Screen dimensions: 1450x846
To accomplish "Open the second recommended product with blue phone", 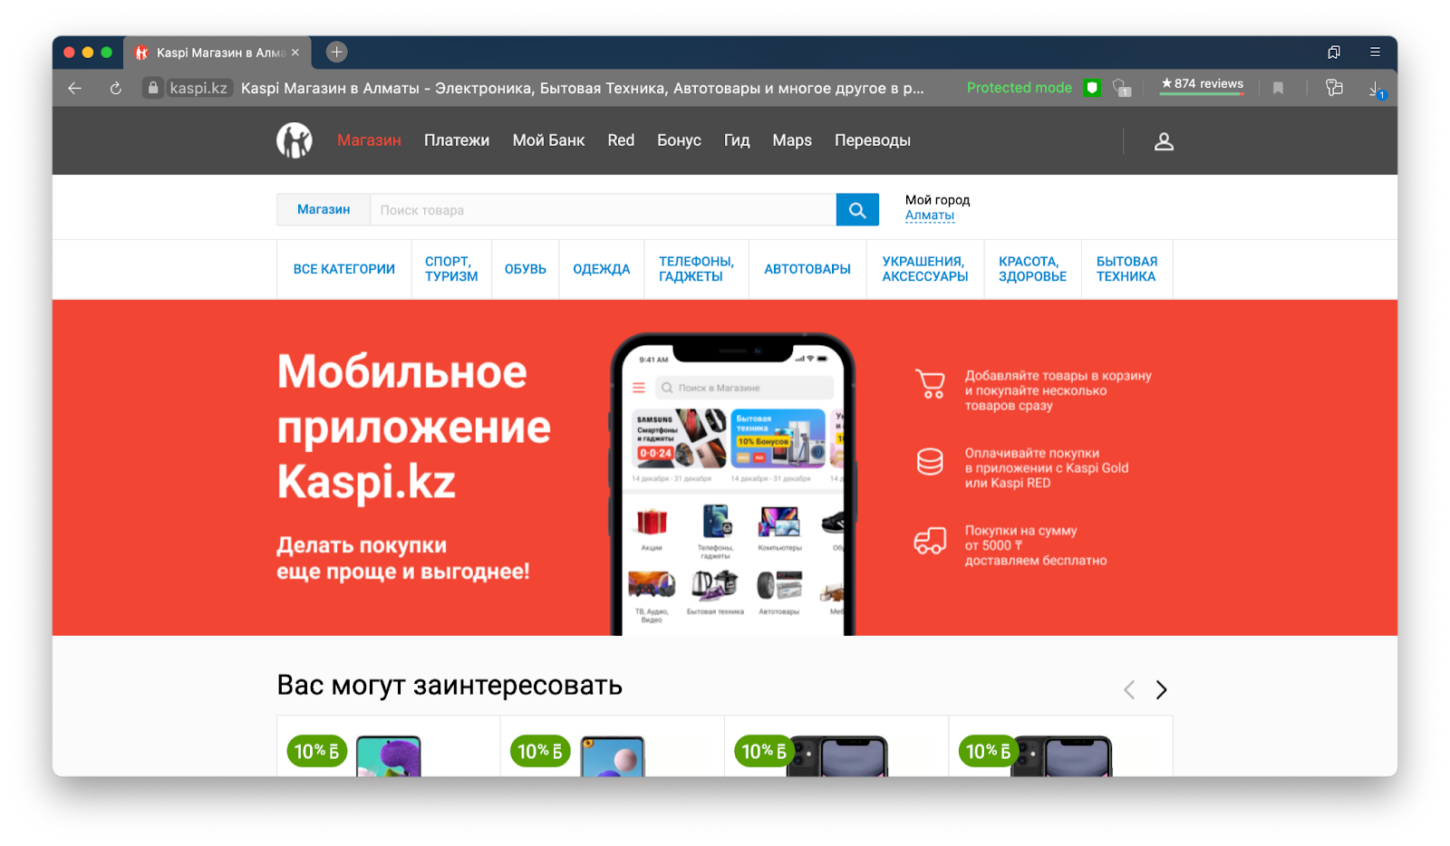I will (613, 746).
